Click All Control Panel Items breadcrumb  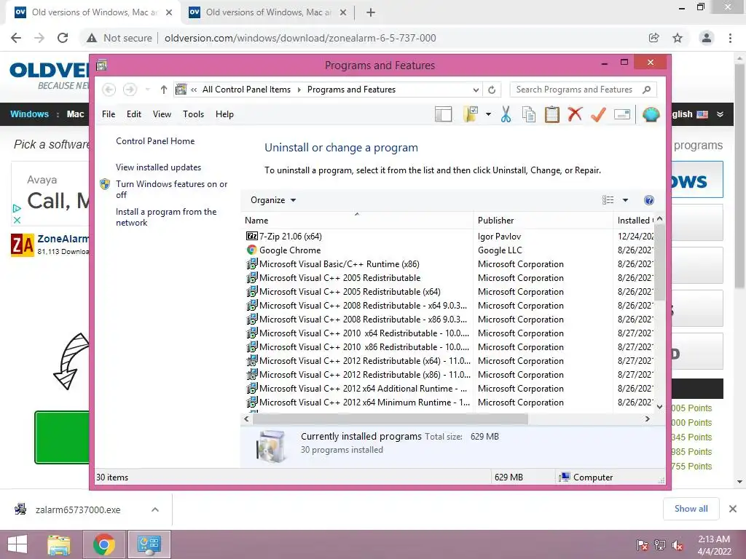[246, 90]
